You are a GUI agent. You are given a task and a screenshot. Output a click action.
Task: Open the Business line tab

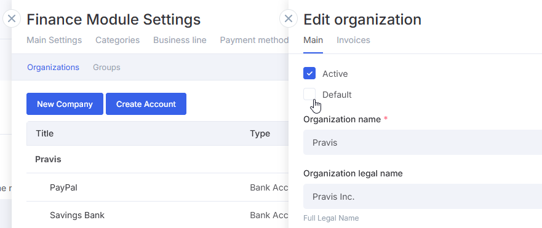pos(180,40)
